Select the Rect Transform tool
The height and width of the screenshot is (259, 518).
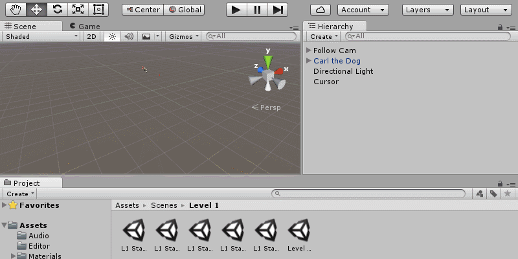(98, 10)
